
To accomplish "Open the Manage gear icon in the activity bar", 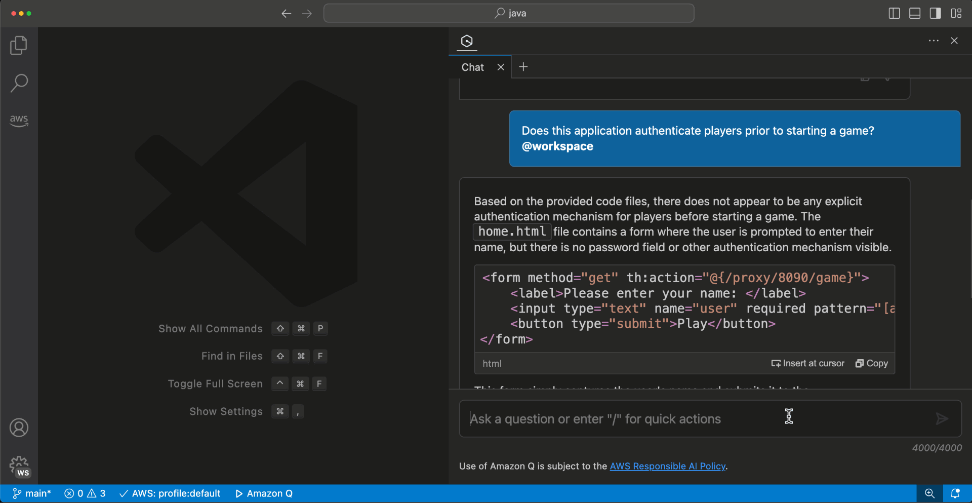I will point(19,466).
